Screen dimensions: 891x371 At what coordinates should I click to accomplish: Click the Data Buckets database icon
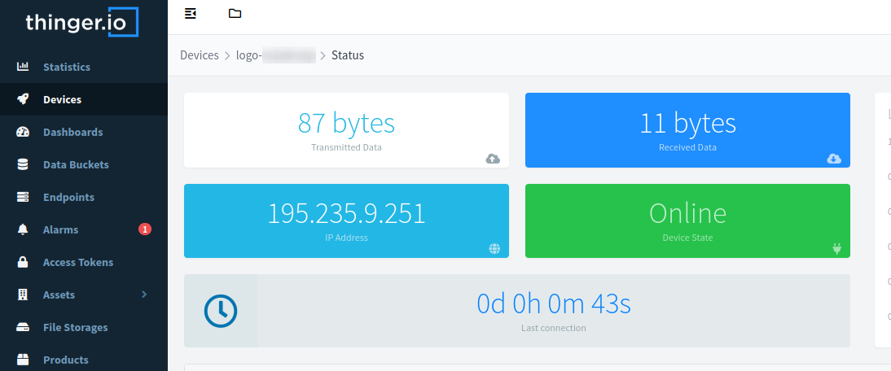tap(23, 164)
